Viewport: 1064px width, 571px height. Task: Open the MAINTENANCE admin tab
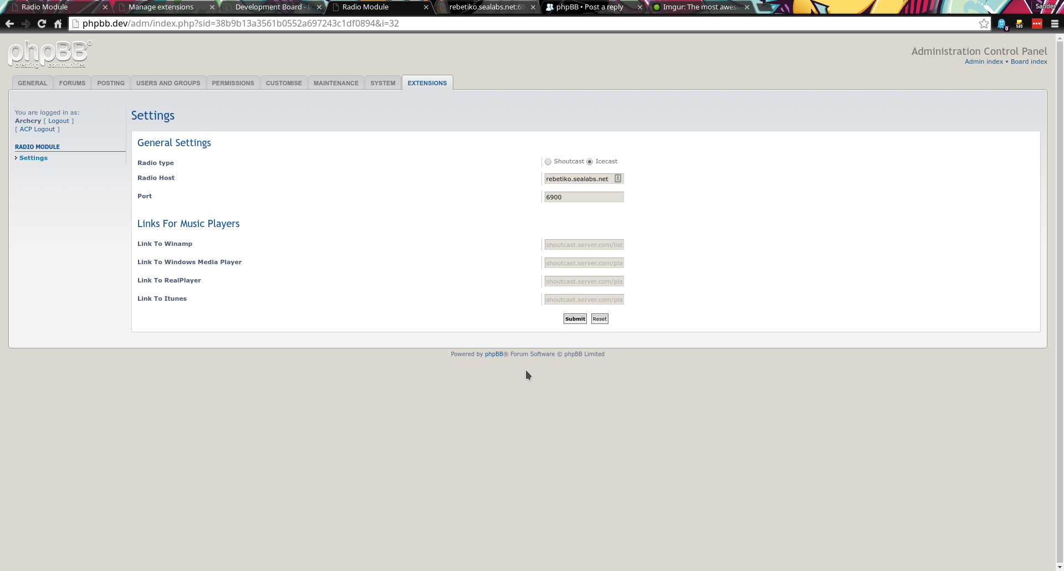tap(336, 83)
